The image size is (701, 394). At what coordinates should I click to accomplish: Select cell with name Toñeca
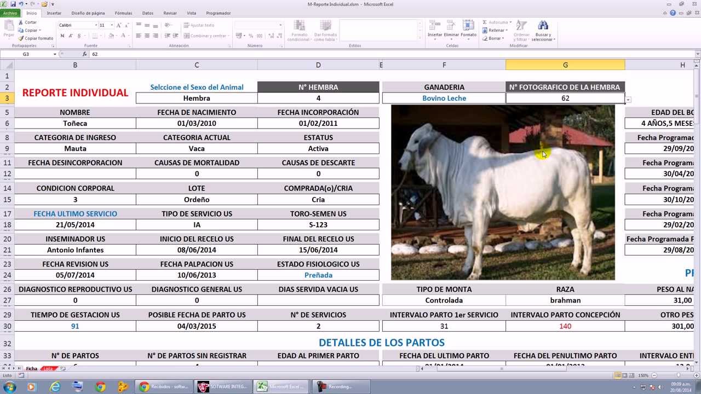pyautogui.click(x=75, y=123)
